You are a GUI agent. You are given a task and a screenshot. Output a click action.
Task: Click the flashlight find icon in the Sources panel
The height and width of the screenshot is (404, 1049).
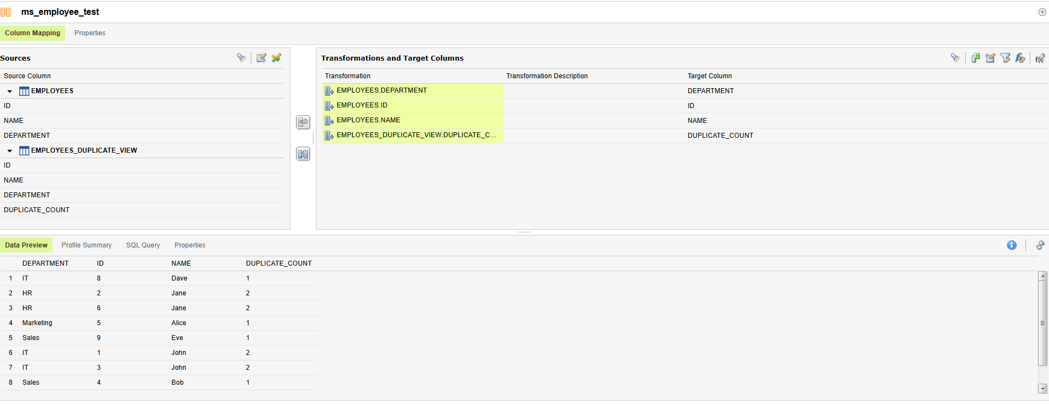click(241, 57)
